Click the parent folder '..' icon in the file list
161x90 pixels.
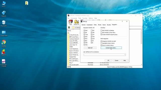[68, 33]
